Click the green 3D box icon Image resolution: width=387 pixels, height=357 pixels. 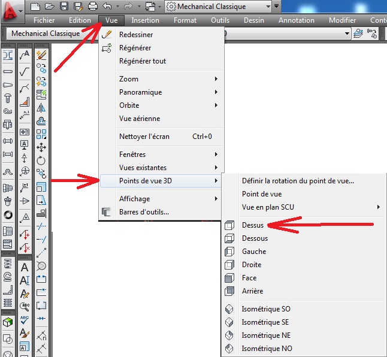[x=8, y=322]
